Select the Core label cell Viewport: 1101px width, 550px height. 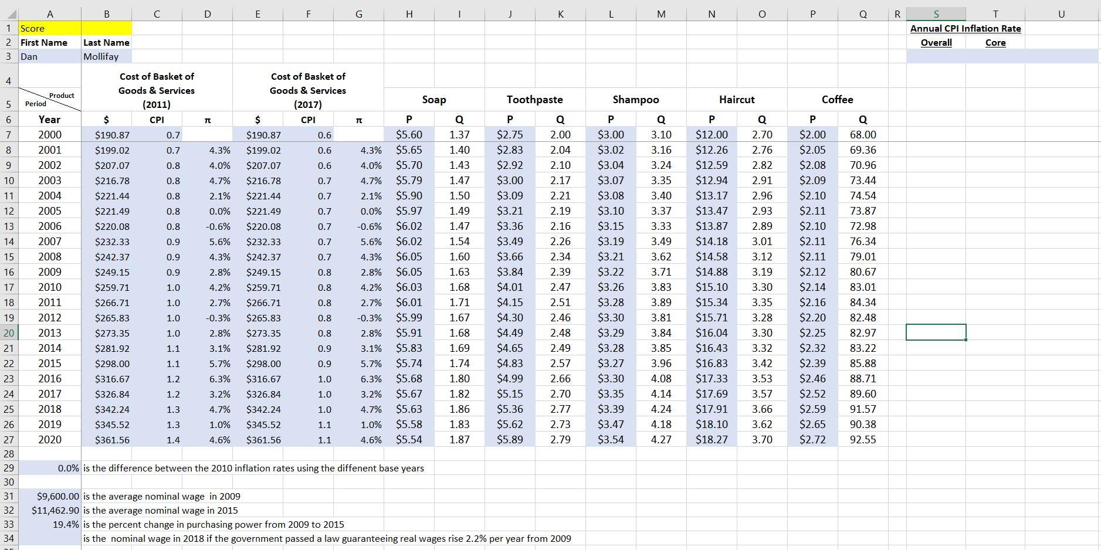point(995,42)
